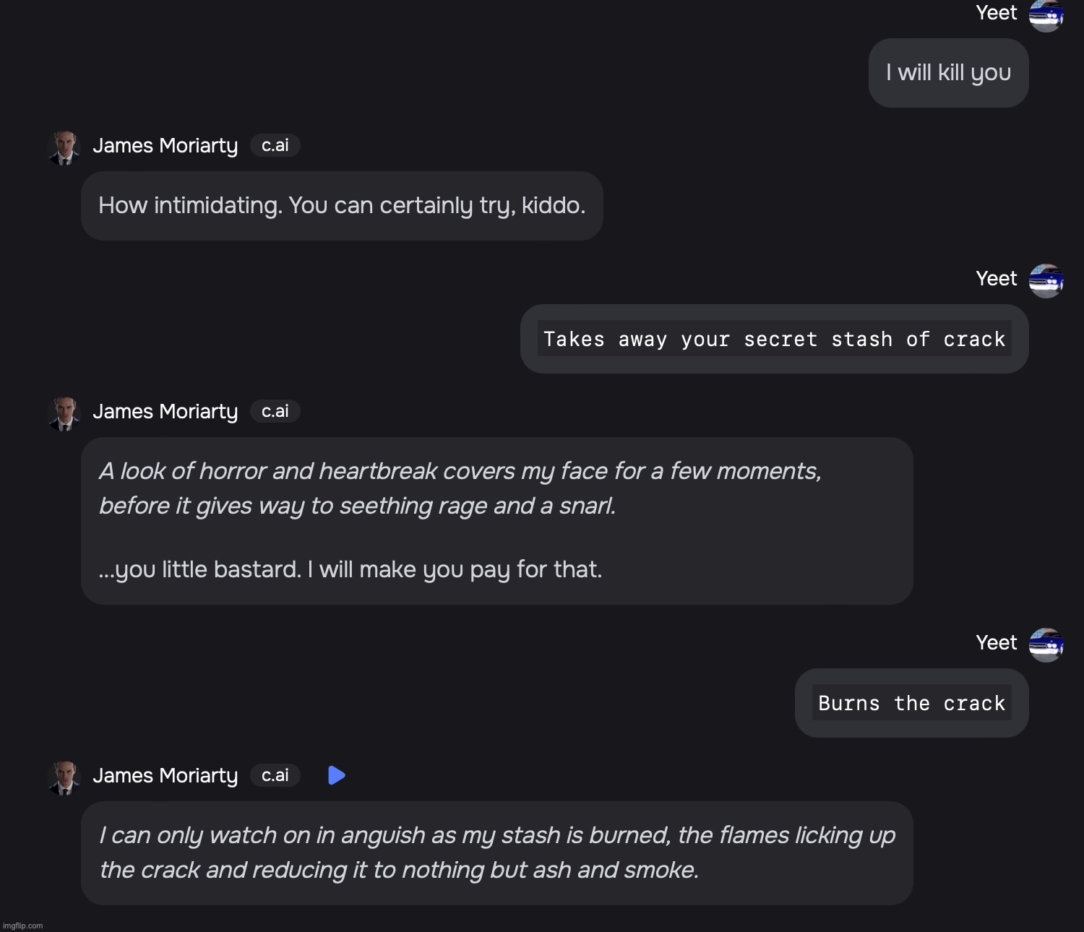Click the c.ai badge above the "look of horror" reply
The width and height of the screenshot is (1084, 932).
click(275, 411)
